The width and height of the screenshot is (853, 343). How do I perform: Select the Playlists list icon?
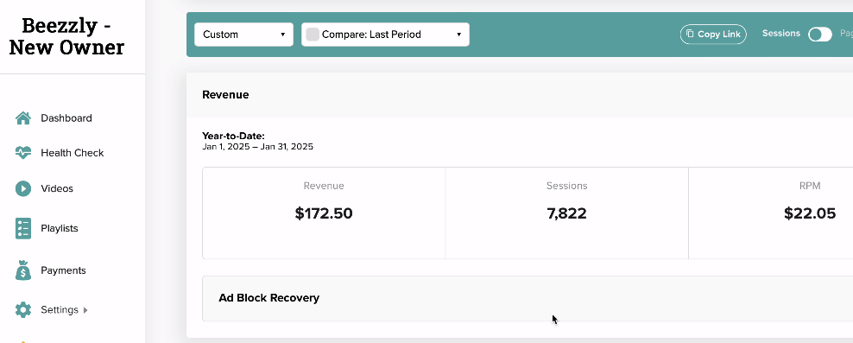coord(22,229)
